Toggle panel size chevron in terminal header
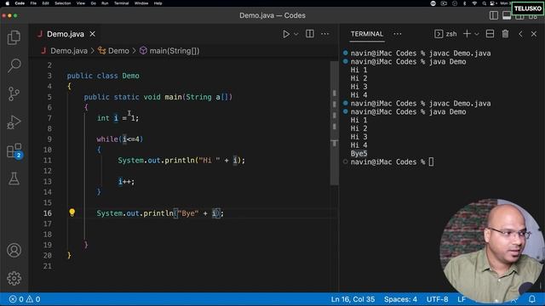545x306 pixels. [x=520, y=34]
